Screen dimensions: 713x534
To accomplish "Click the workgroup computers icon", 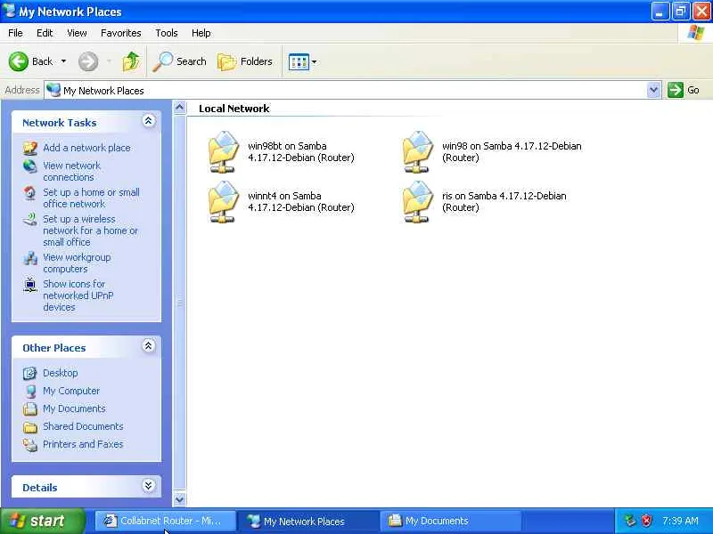I will coord(30,258).
